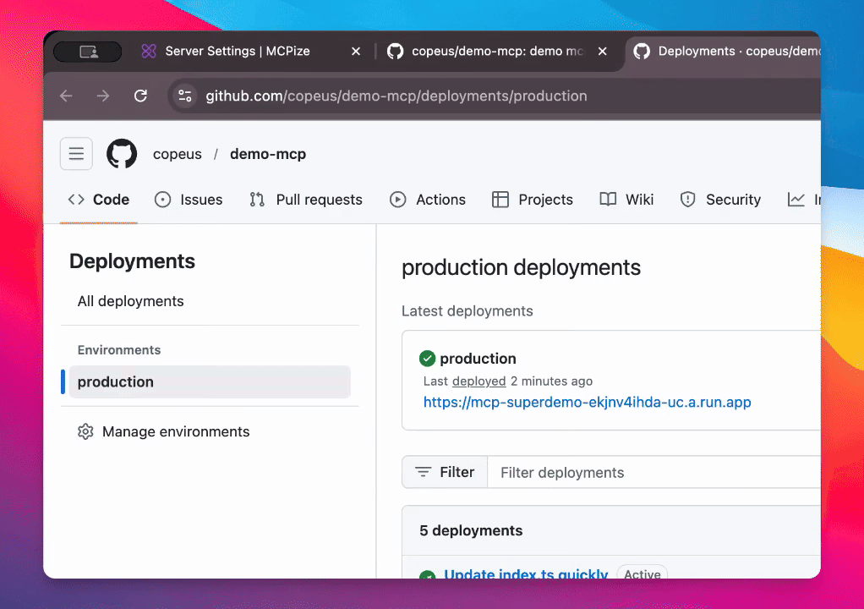Image resolution: width=864 pixels, height=609 pixels.
Task: Open the mcp-superdemo run.app URL link
Action: click(x=587, y=403)
